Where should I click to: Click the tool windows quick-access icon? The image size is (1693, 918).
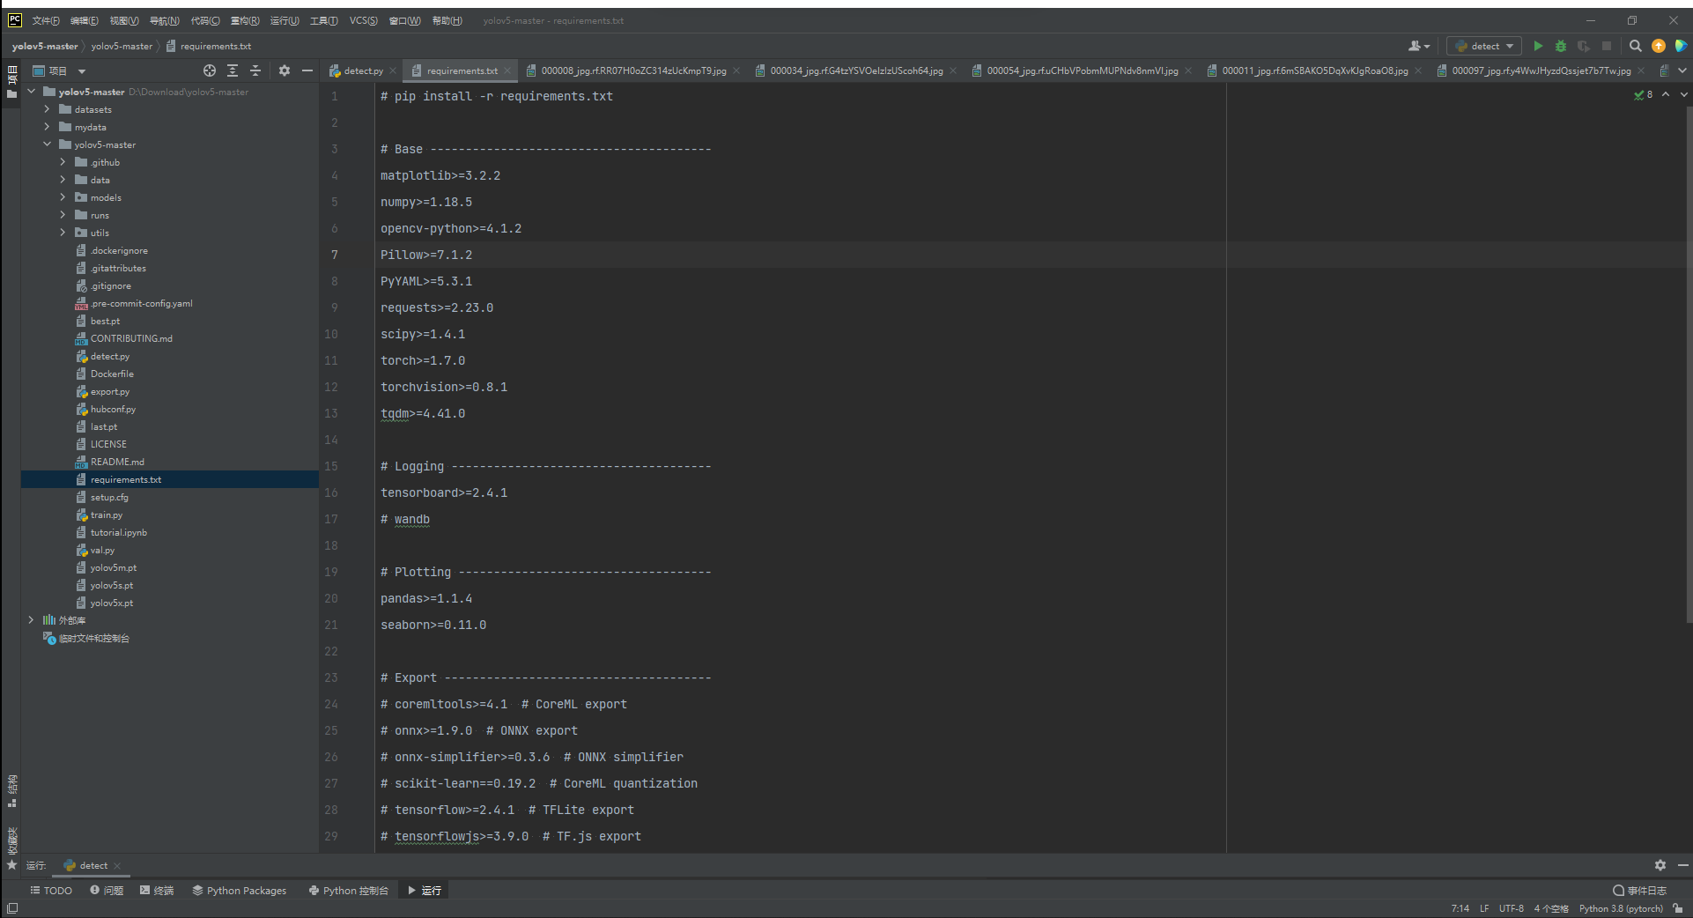click(x=12, y=908)
